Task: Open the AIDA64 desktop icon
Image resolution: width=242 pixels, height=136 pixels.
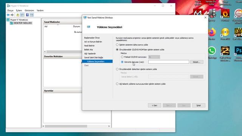Action: pyautogui.click(x=198, y=12)
